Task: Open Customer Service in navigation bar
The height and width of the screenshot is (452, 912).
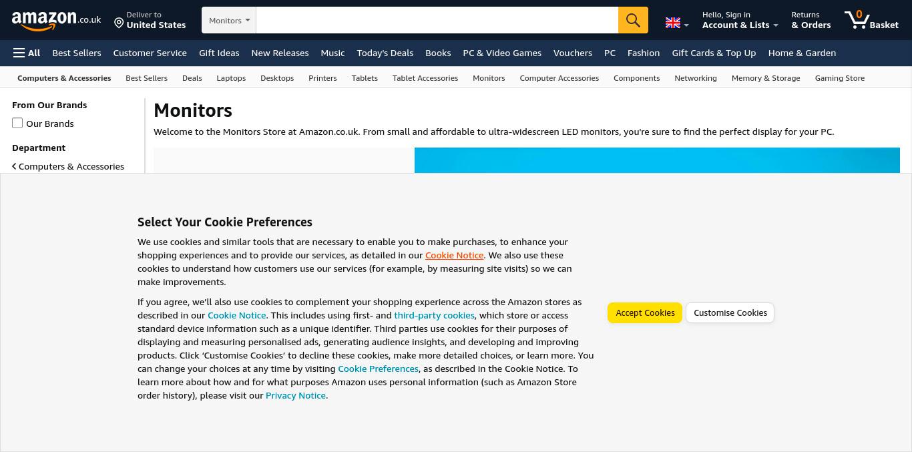Action: click(x=150, y=53)
